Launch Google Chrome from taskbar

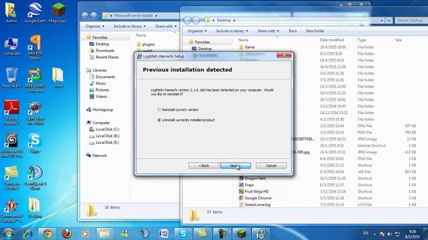pyautogui.click(x=47, y=234)
